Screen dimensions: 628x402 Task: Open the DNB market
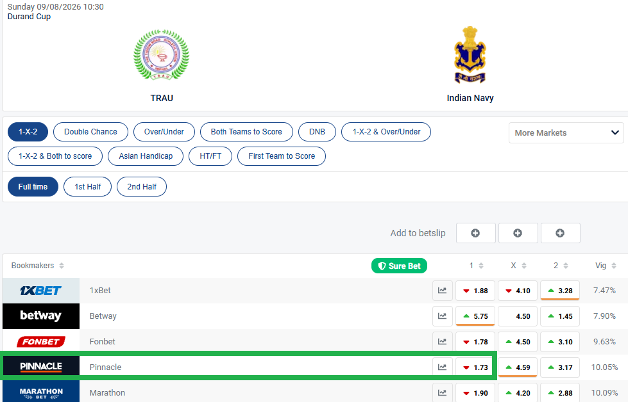(317, 132)
